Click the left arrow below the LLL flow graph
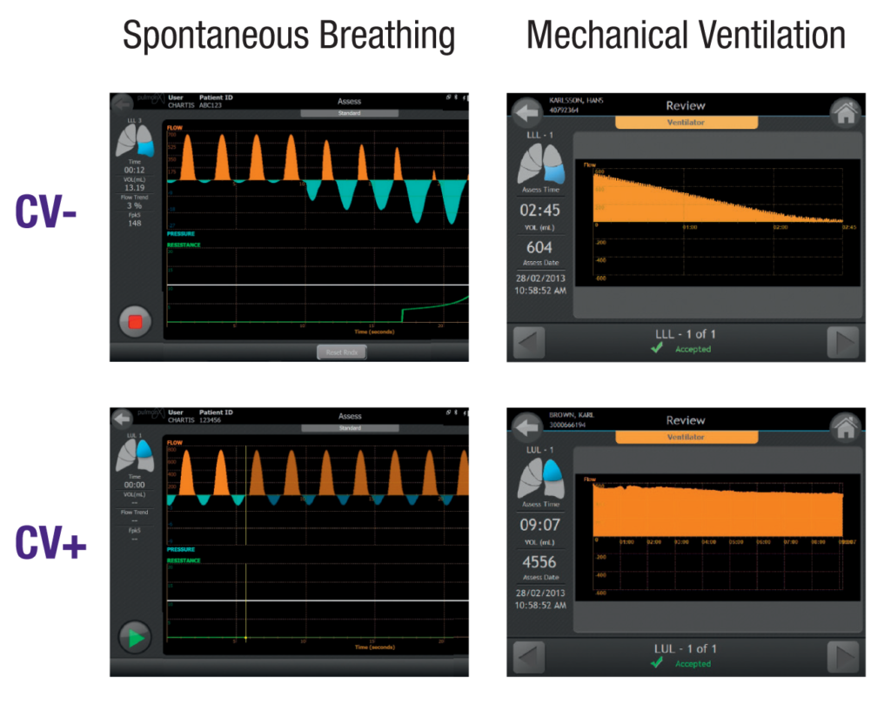The height and width of the screenshot is (704, 891). 527,342
